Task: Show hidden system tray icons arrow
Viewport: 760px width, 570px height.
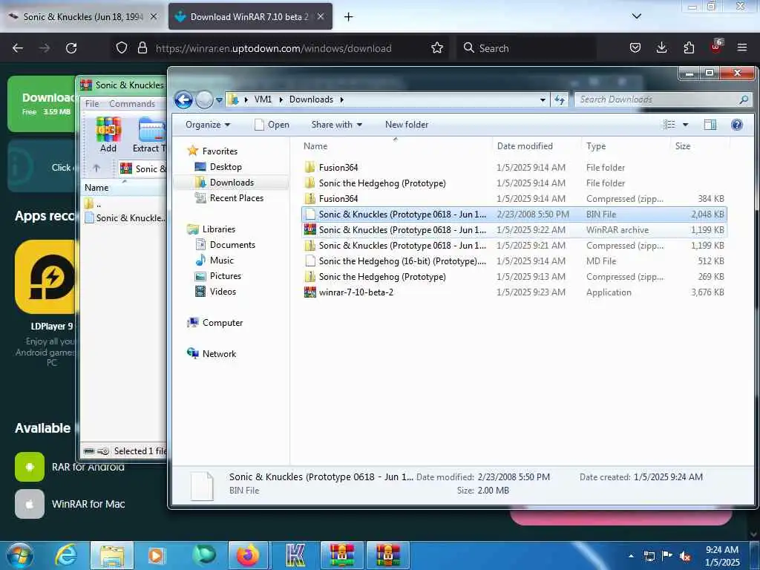Action: click(631, 556)
